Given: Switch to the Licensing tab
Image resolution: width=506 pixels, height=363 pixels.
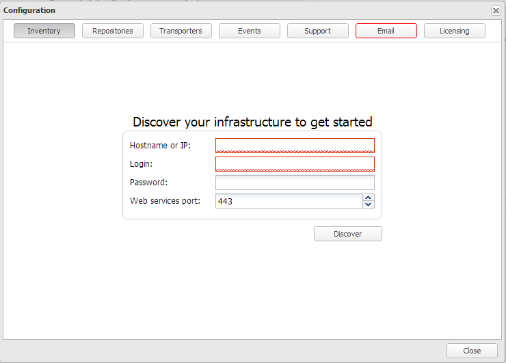Looking at the screenshot, I should point(455,31).
